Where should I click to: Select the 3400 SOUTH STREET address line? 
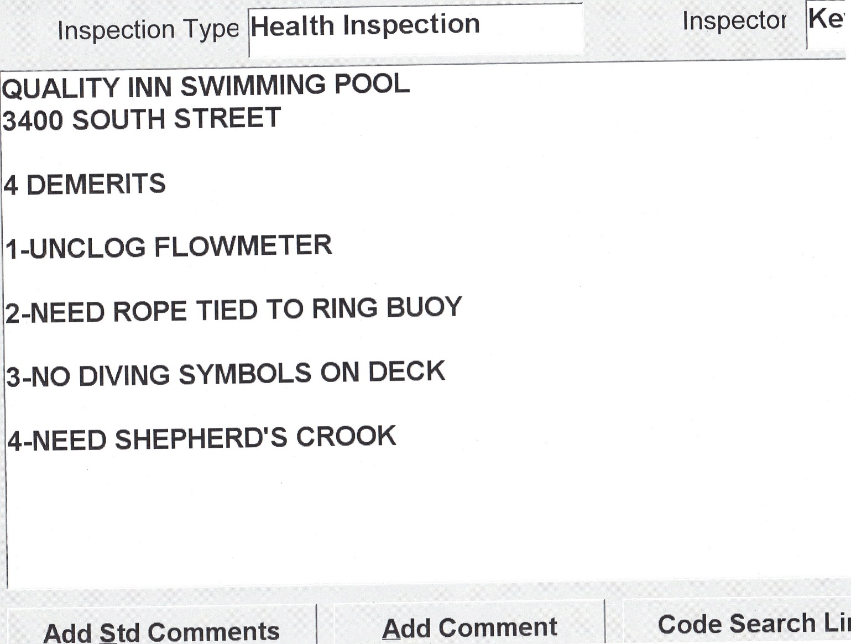(x=142, y=119)
